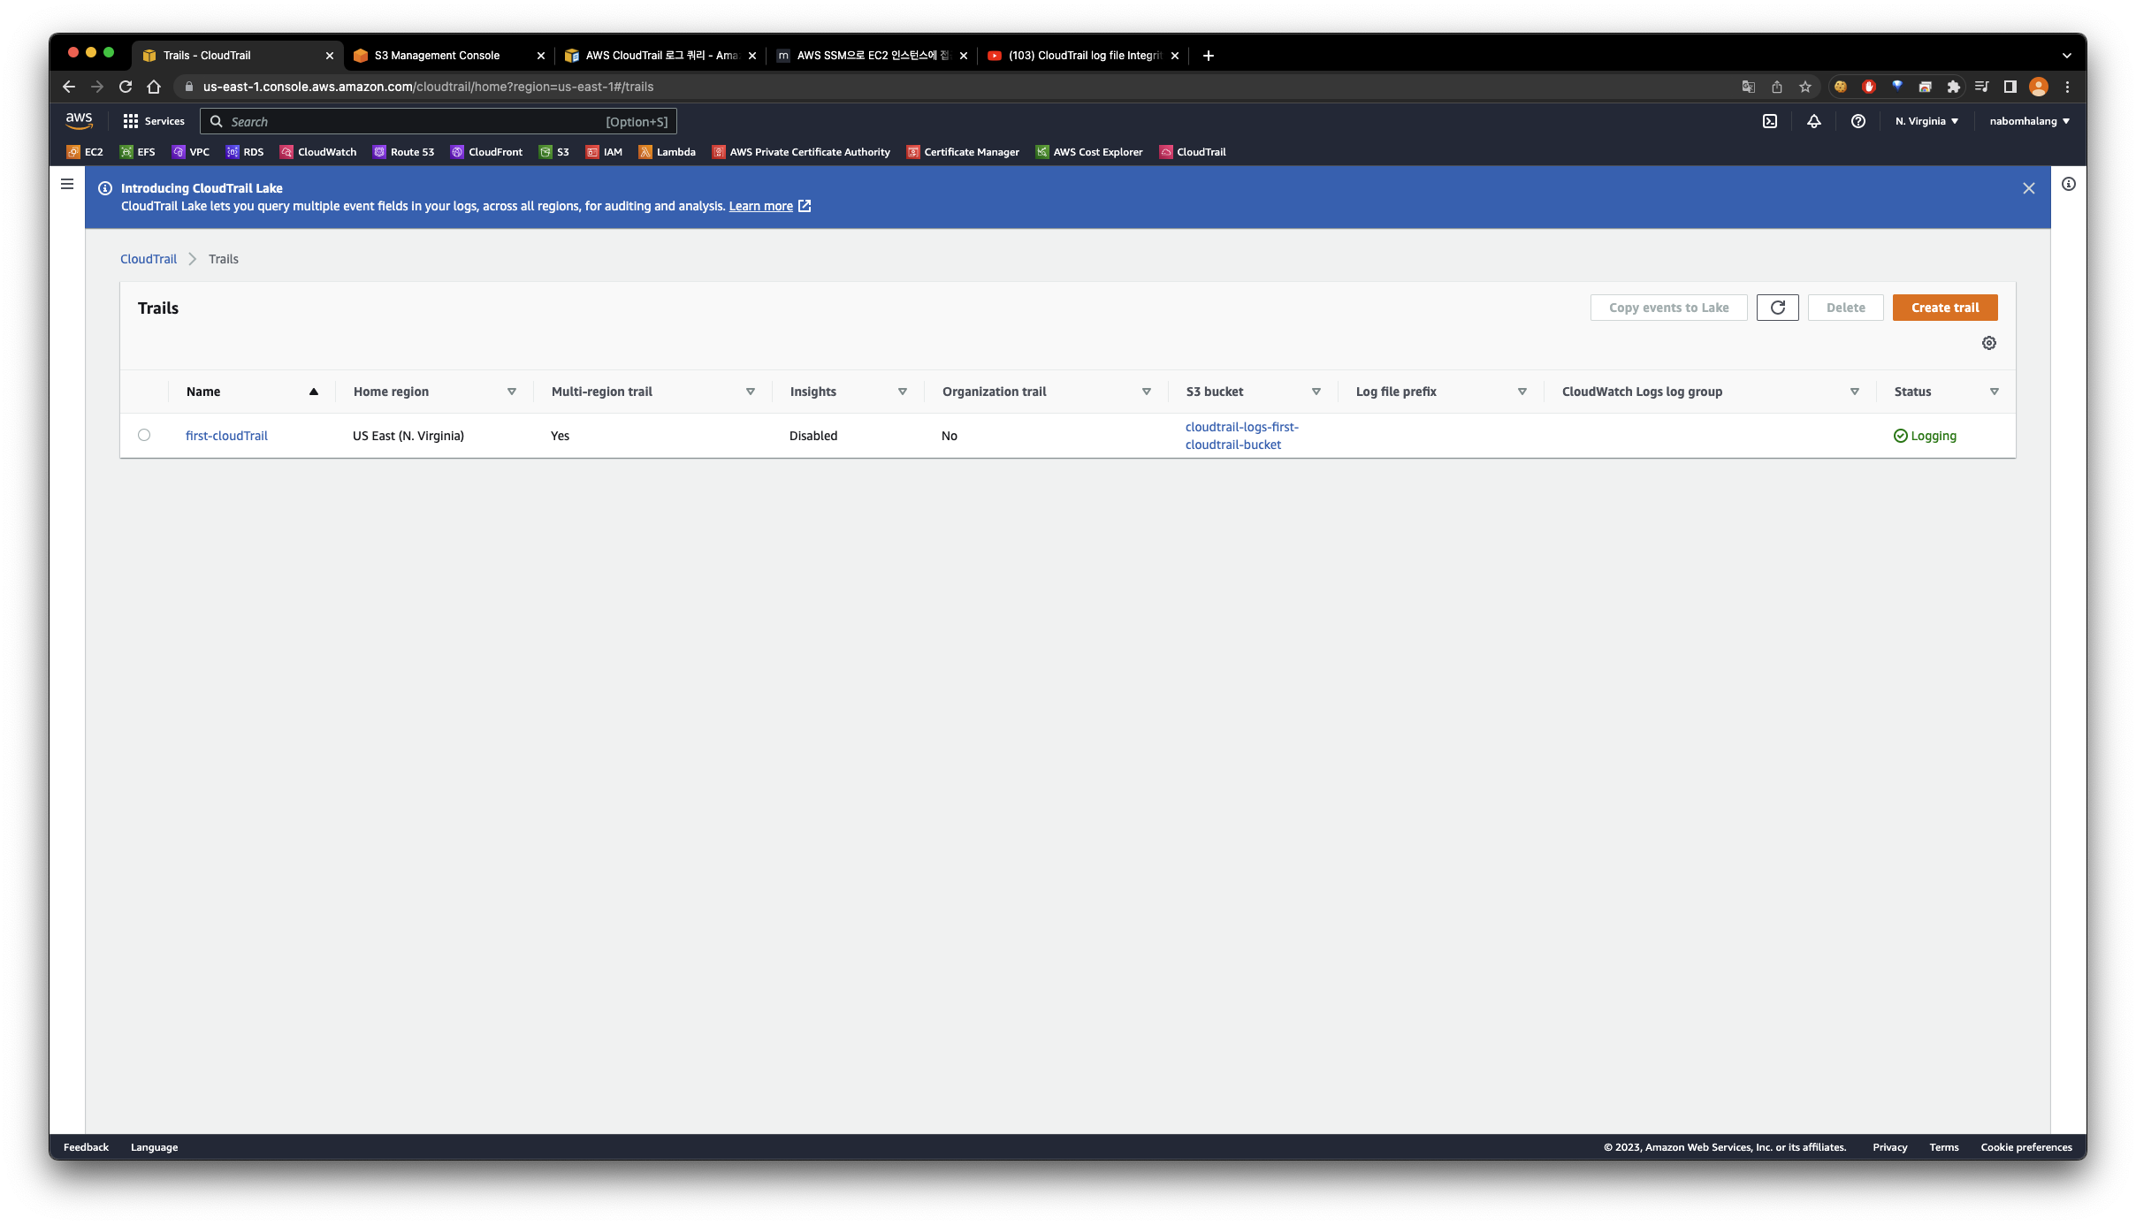
Task: Sort by Insights column
Action: [848, 392]
